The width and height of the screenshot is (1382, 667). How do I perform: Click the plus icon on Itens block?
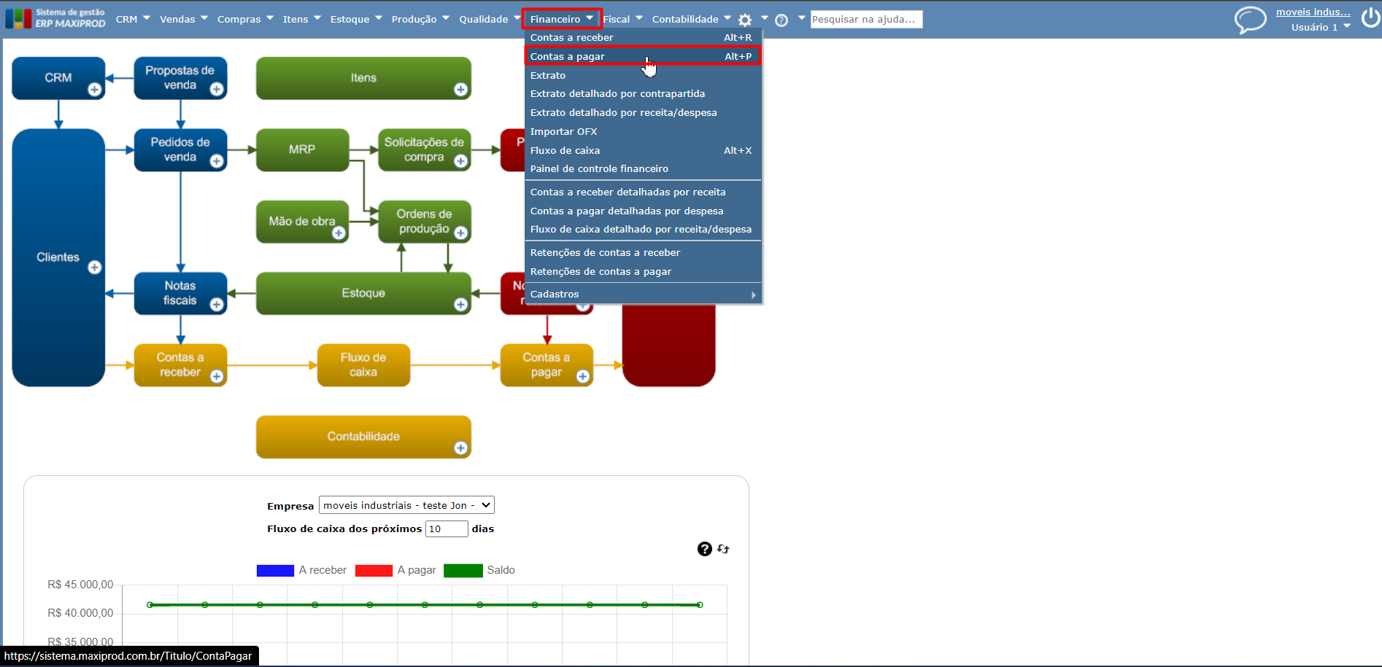tap(460, 89)
